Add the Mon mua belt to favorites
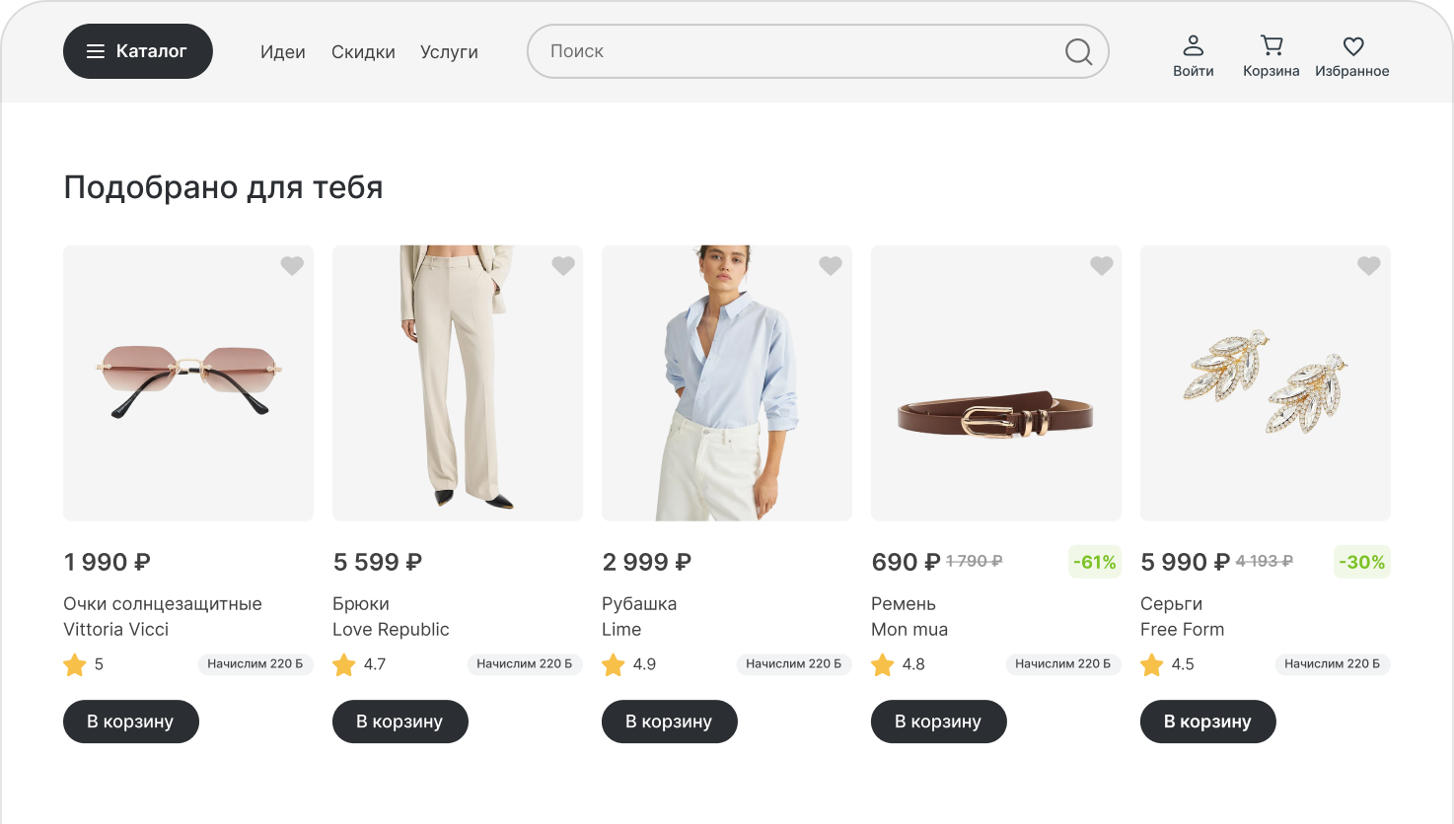This screenshot has width=1454, height=824. point(1101,266)
